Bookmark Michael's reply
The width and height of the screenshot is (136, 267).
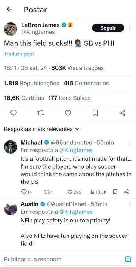coord(115,192)
